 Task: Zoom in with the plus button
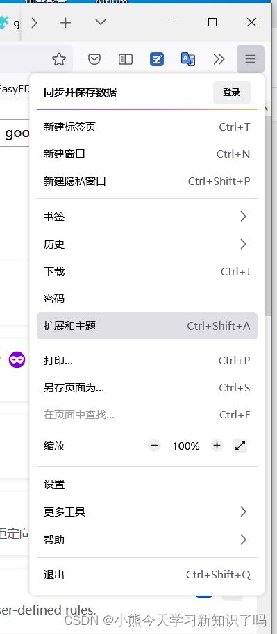pos(217,446)
